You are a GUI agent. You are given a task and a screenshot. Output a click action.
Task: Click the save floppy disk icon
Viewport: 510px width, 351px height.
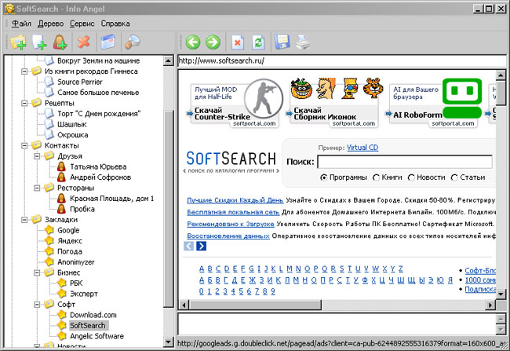(282, 42)
